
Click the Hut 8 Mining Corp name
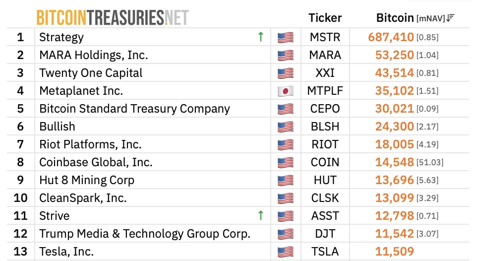[87, 180]
